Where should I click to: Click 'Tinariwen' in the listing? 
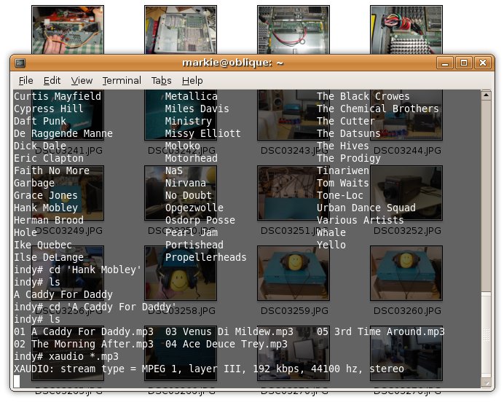343,170
